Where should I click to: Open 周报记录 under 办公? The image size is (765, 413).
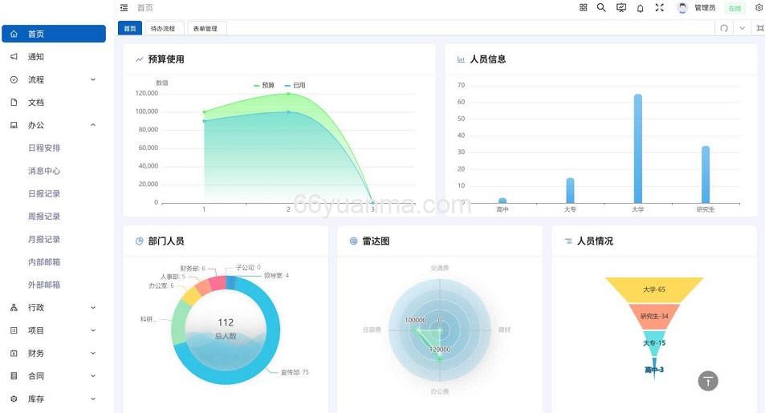pyautogui.click(x=44, y=217)
